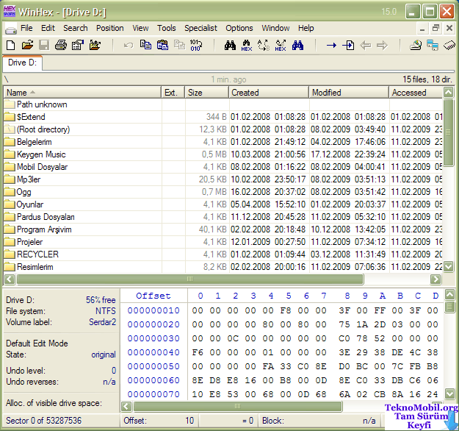Sort by the Name column header
Screen dimensions: 459x431
click(x=82, y=93)
